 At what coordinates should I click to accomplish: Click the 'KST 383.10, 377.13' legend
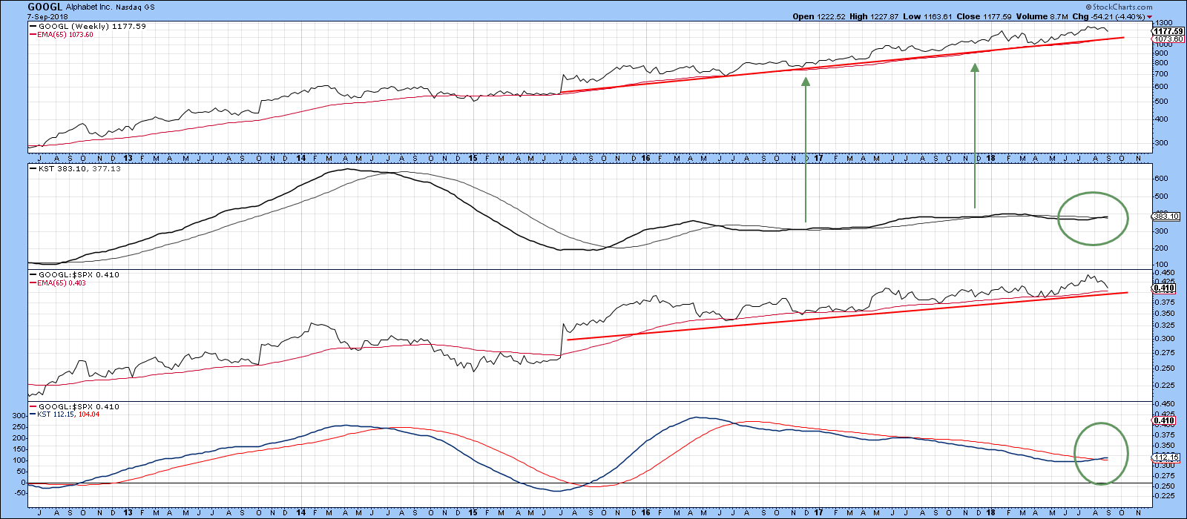(74, 169)
